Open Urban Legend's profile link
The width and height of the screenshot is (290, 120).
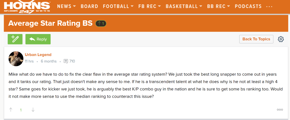pyautogui.click(x=38, y=55)
